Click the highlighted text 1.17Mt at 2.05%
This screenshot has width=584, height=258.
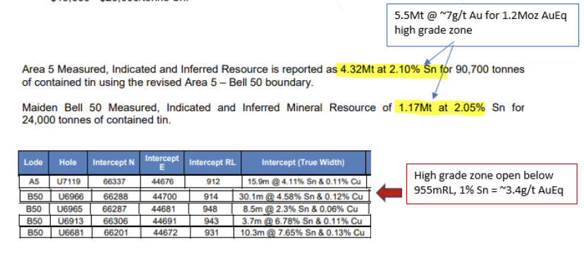pyautogui.click(x=440, y=108)
